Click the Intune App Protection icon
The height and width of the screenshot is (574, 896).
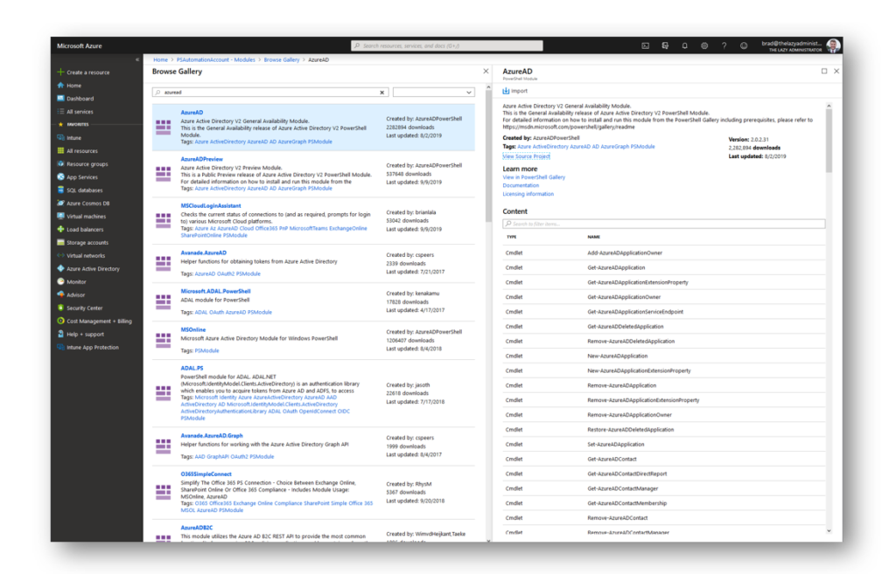(60, 348)
